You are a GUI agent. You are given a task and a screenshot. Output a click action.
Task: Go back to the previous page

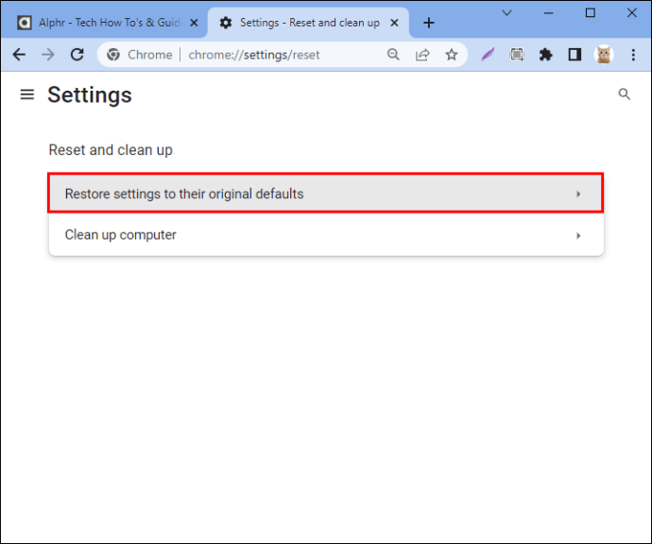(19, 55)
